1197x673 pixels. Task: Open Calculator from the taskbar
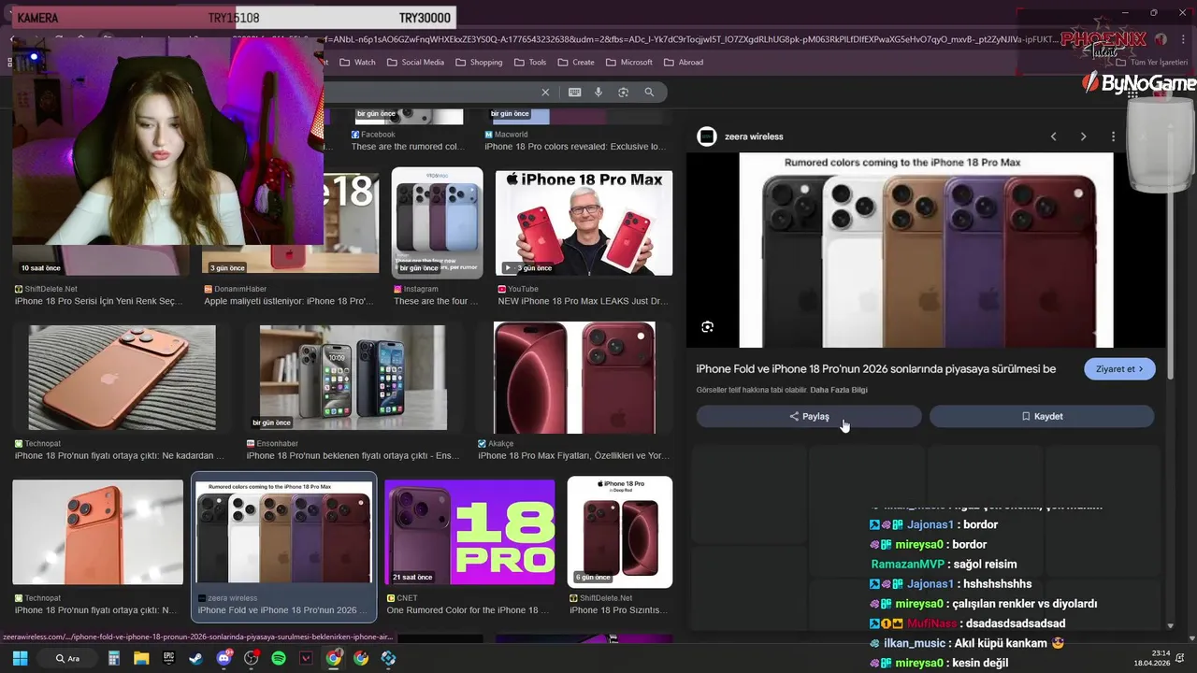coord(114,658)
